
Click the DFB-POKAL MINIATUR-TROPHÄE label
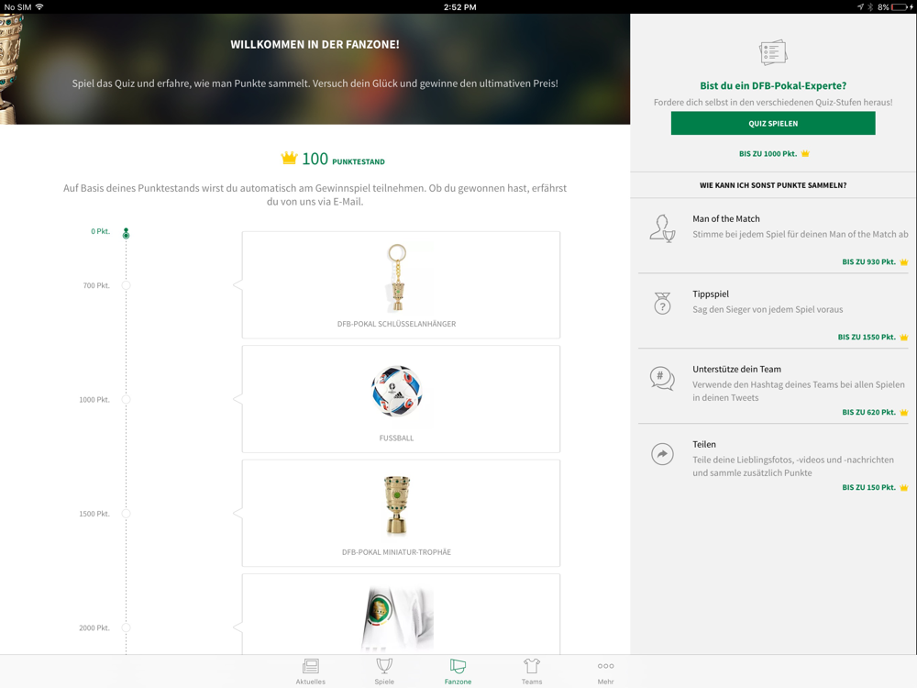[x=396, y=551]
